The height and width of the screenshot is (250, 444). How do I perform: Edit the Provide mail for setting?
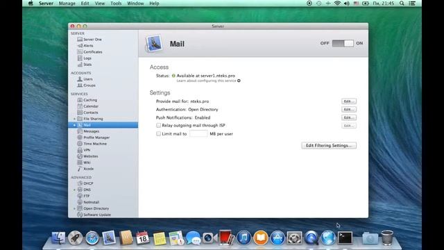pyautogui.click(x=349, y=101)
